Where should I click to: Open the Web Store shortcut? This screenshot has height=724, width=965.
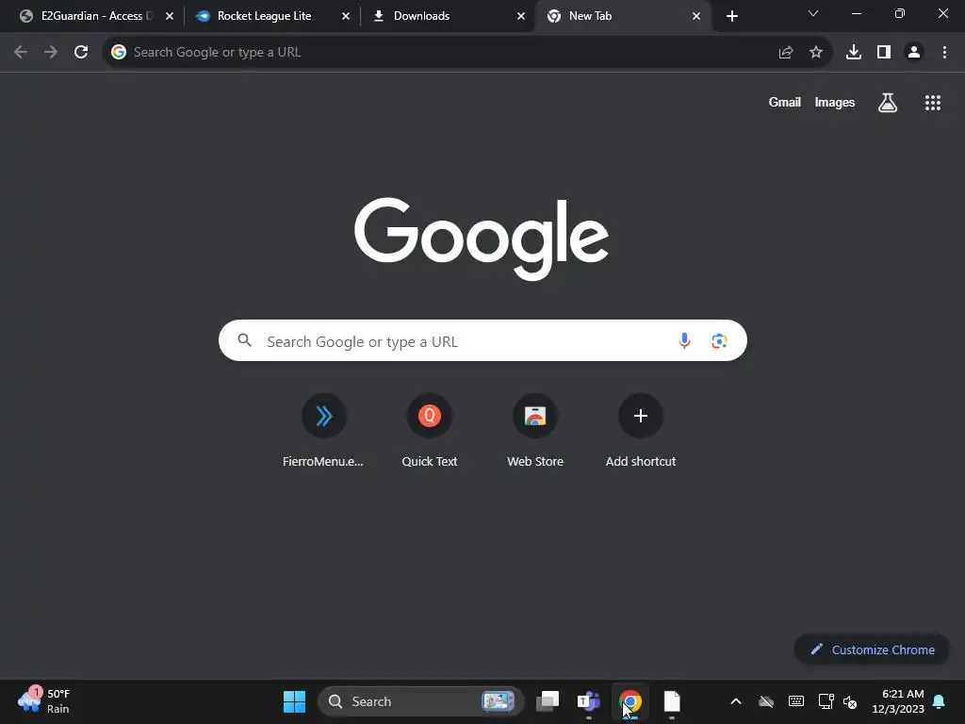click(x=535, y=430)
